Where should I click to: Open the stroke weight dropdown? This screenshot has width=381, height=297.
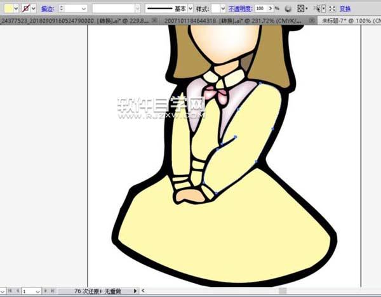84,9
